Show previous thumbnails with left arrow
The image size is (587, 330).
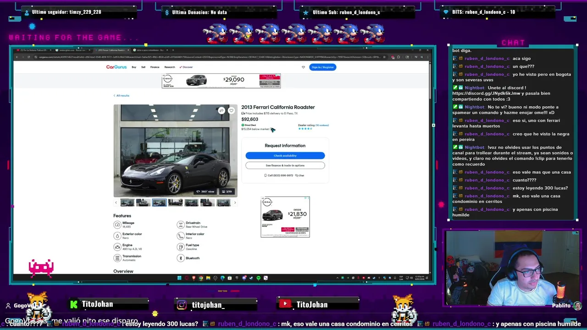(116, 203)
